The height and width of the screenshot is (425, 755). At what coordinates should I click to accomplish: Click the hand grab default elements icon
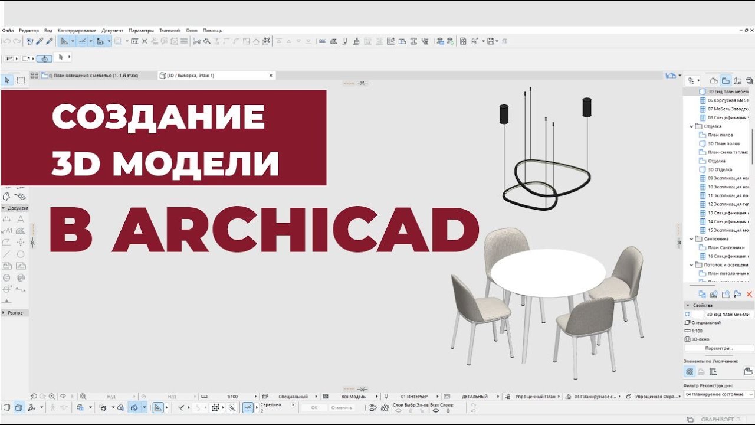749,371
